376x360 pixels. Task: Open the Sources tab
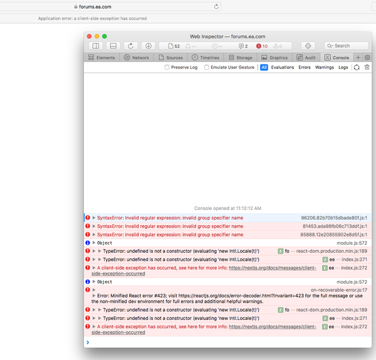170,58
